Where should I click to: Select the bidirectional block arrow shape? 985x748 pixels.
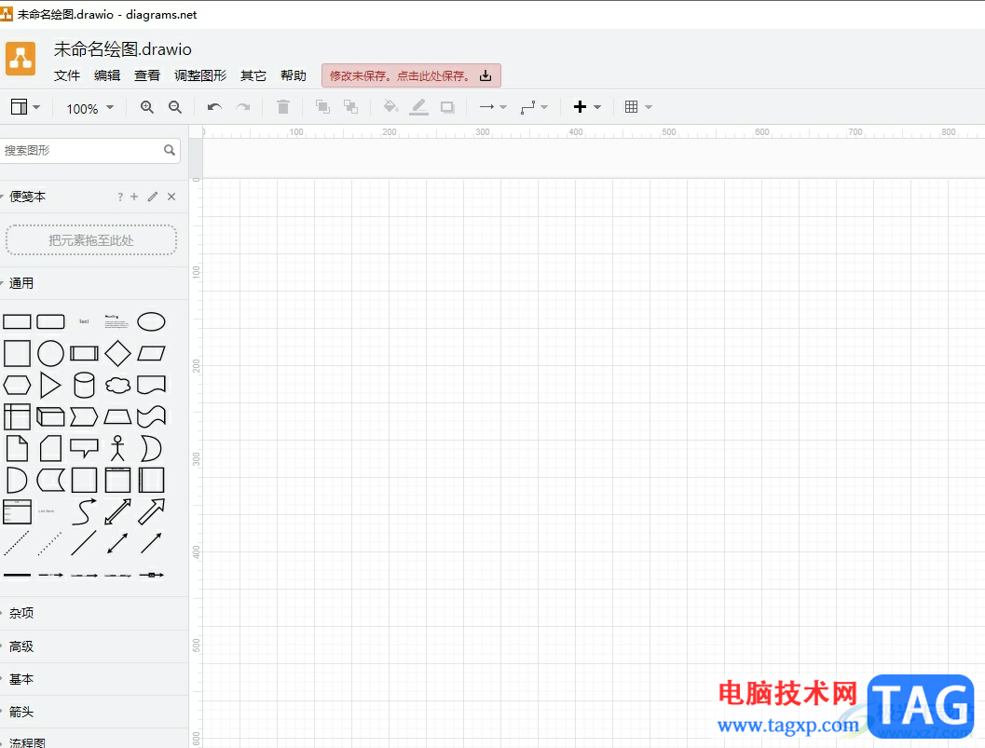[117, 511]
